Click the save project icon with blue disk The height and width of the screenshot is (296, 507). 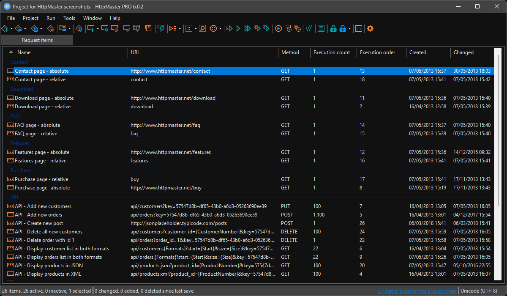[35, 28]
